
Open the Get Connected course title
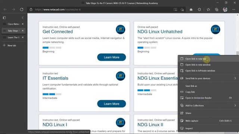(x=58, y=32)
